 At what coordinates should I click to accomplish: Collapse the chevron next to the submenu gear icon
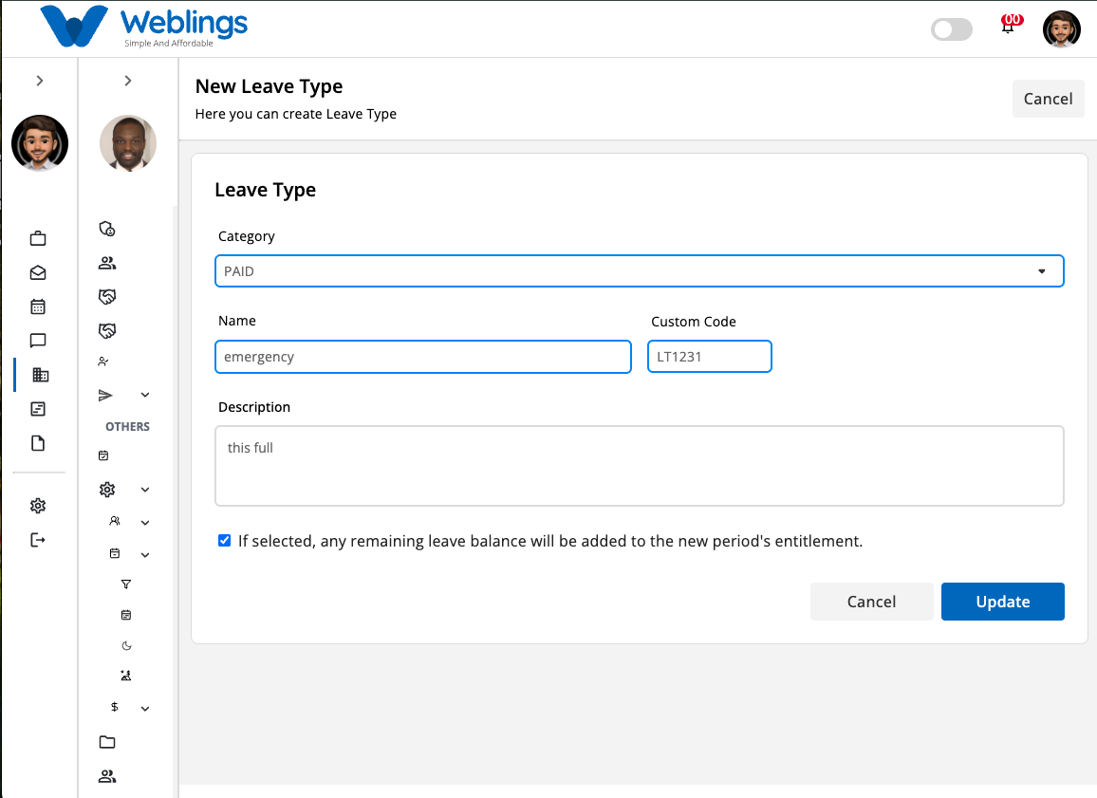pos(145,490)
